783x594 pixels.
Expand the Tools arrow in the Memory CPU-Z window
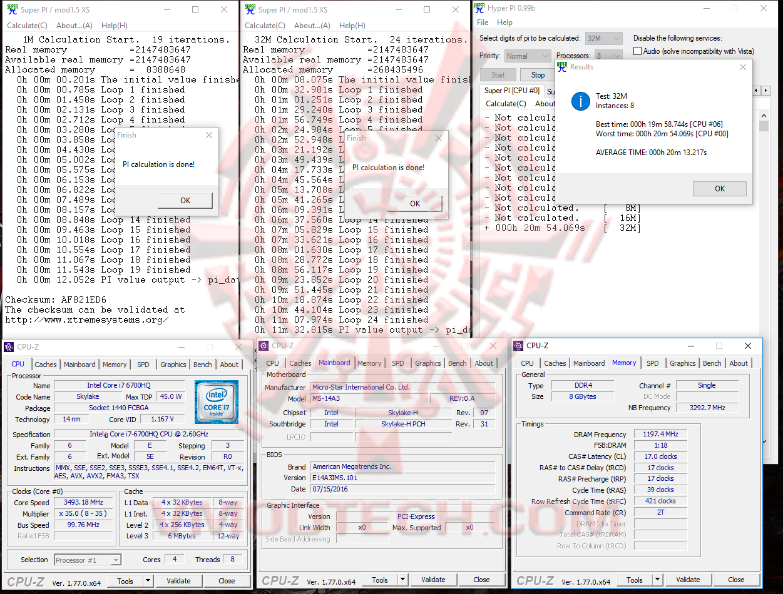coord(657,580)
